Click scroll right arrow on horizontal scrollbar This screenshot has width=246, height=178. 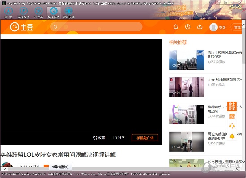237,169
